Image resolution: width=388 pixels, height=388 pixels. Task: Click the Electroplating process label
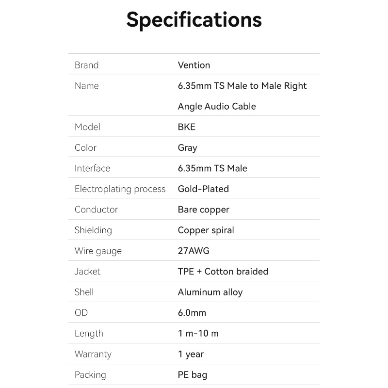[120, 189]
